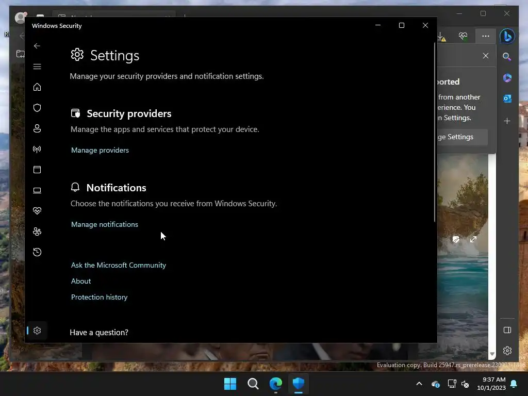Open App & browser control icon
This screenshot has height=396, width=528.
point(37,170)
